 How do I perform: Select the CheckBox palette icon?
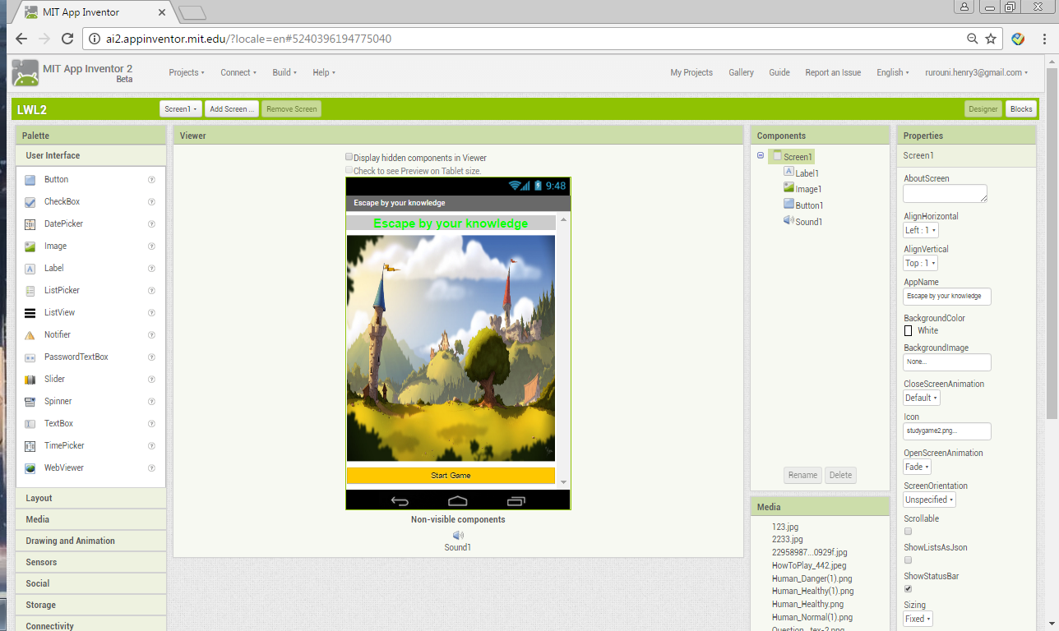30,202
